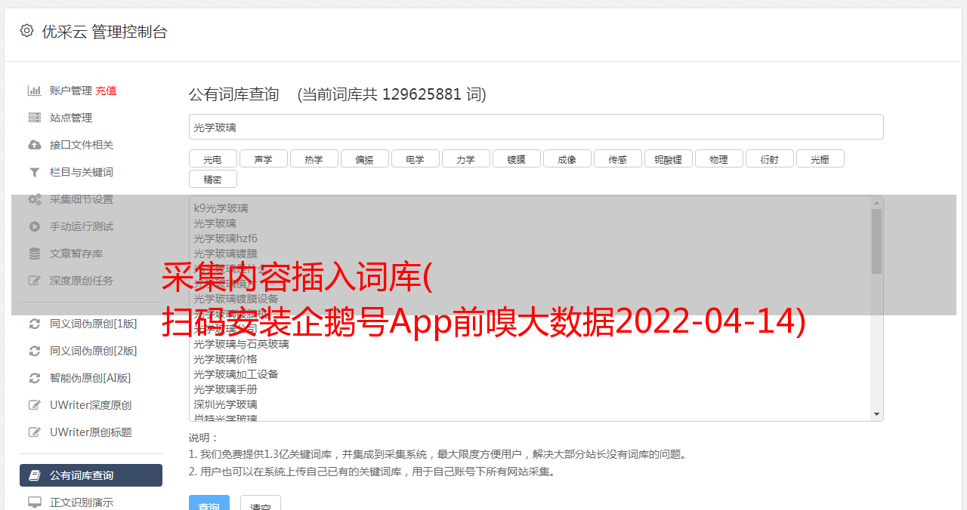Select the 成像 tag button
This screenshot has width=967, height=510.
567,158
